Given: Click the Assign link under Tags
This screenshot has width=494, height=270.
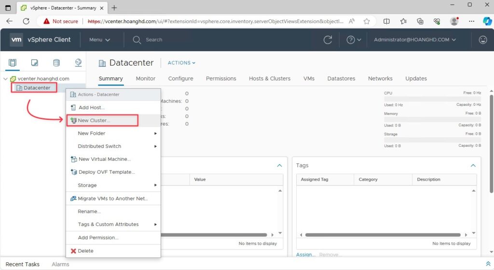Looking at the screenshot, I should 305,255.
